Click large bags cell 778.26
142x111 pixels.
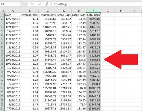click(79, 76)
